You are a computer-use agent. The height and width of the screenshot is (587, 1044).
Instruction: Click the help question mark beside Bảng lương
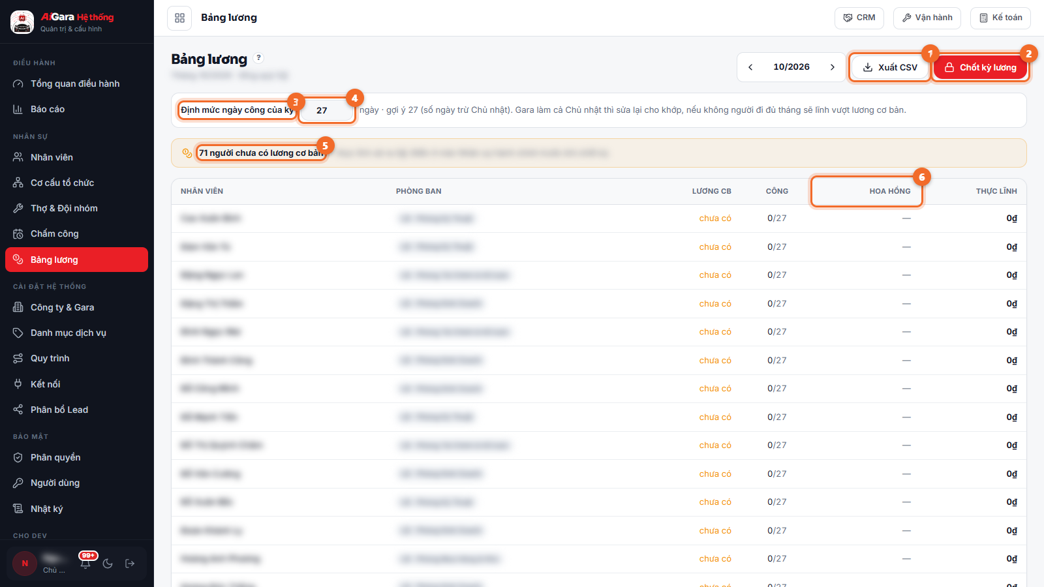coord(259,58)
